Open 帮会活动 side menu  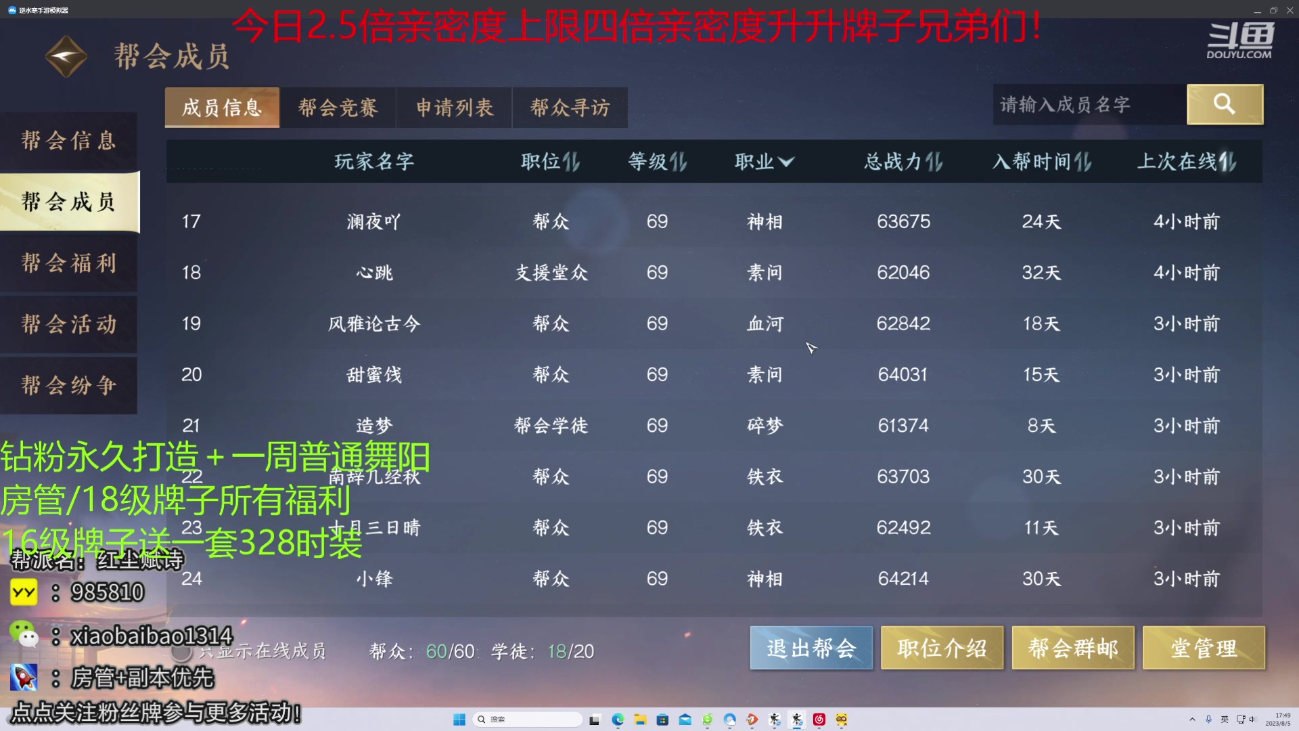[68, 324]
